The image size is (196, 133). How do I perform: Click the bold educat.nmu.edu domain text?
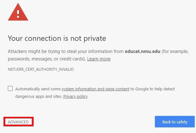(x=142, y=51)
